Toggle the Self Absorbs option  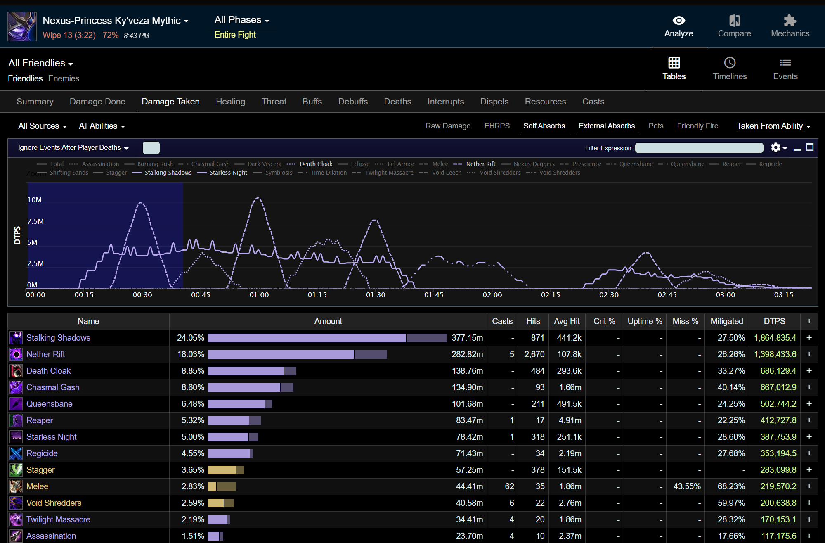[544, 126]
